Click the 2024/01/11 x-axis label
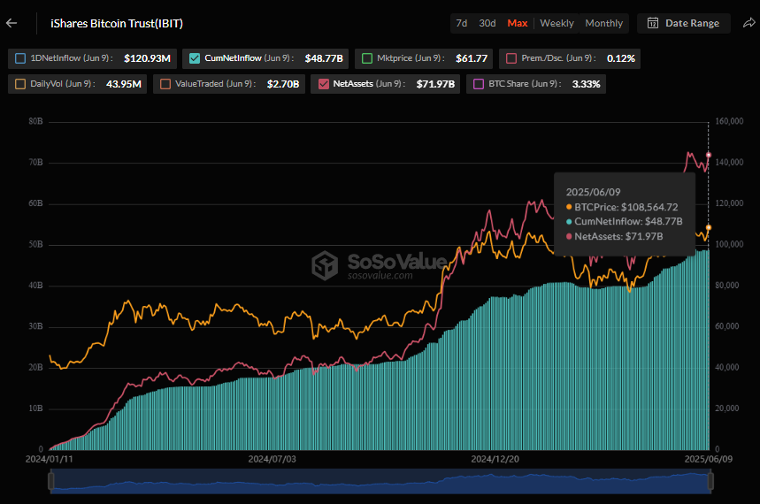760x504 pixels. click(x=49, y=459)
